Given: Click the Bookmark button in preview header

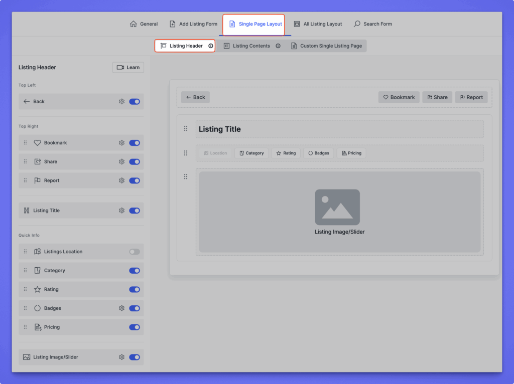Looking at the screenshot, I should tap(399, 97).
